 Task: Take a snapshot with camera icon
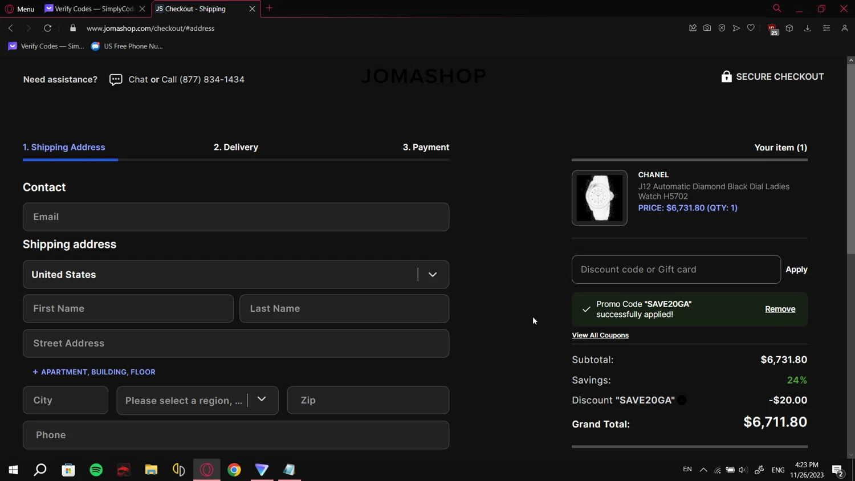(x=707, y=28)
